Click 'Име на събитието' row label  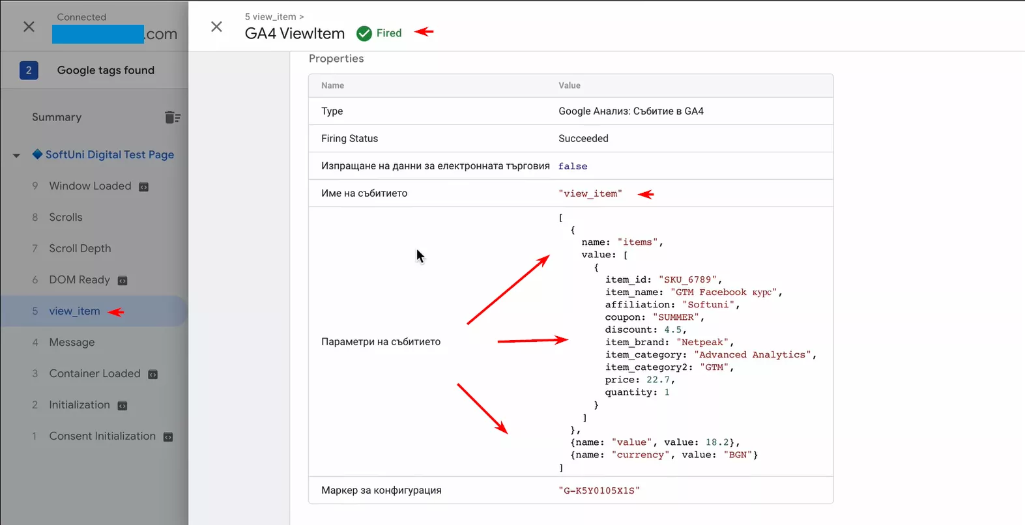click(x=364, y=193)
